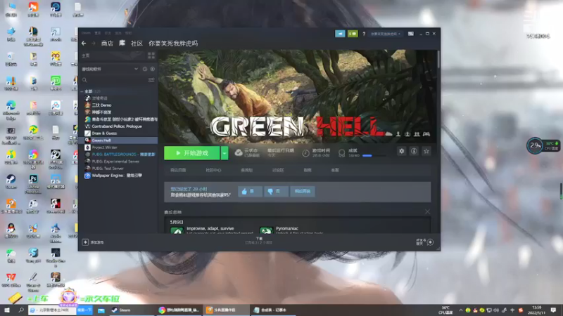Select Wallpaper Engine in library list
563x316 pixels.
pos(118,175)
